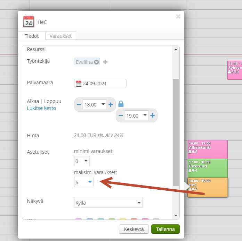This screenshot has height=241, width=242.
Task: Remove Eveliina from the Työntekijä field
Action: click(x=96, y=62)
